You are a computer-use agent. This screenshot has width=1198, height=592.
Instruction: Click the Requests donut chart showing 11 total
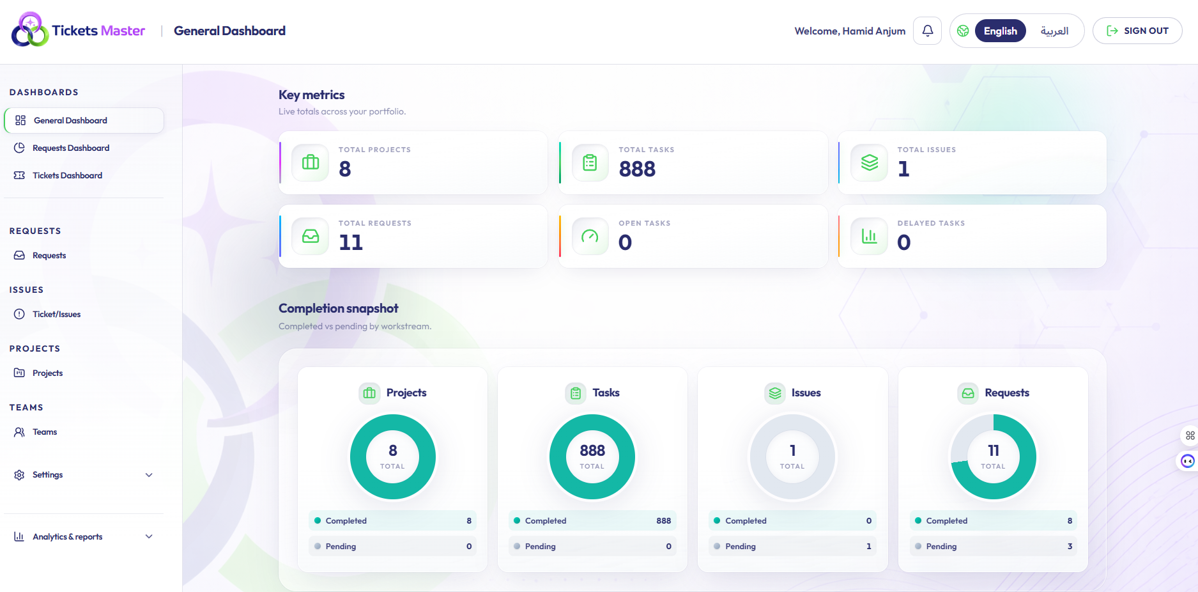click(994, 457)
